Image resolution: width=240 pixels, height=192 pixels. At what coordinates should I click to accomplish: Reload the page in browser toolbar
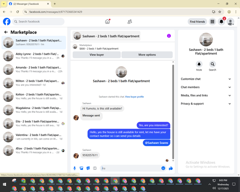point(18,12)
